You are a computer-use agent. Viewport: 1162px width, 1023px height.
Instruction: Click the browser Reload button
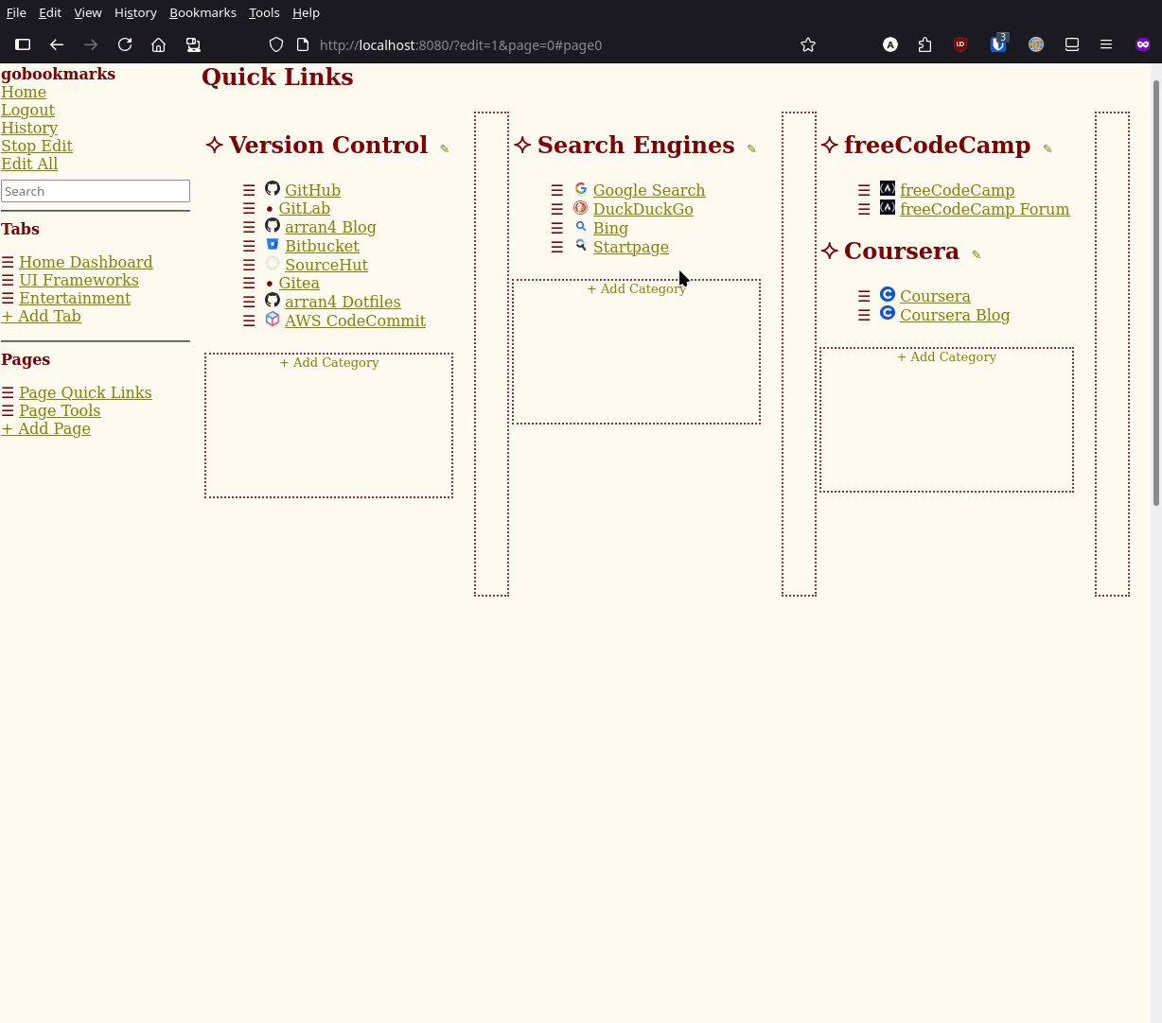(125, 44)
